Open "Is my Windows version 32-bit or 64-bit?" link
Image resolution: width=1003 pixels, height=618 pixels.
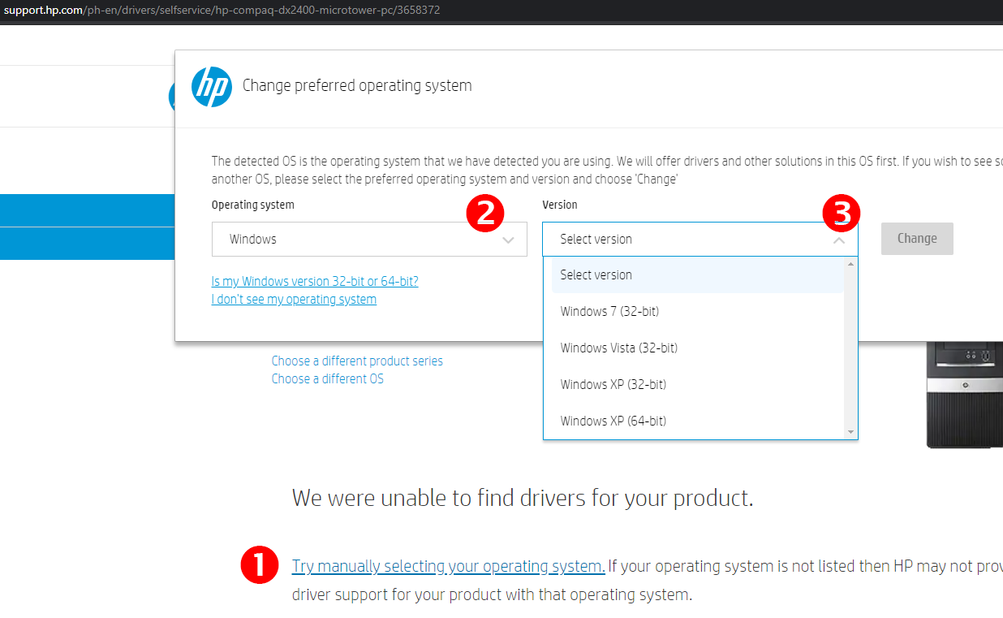[315, 282]
